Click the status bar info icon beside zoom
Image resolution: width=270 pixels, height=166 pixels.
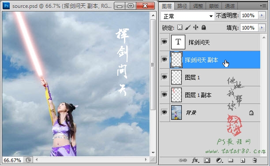28,160
